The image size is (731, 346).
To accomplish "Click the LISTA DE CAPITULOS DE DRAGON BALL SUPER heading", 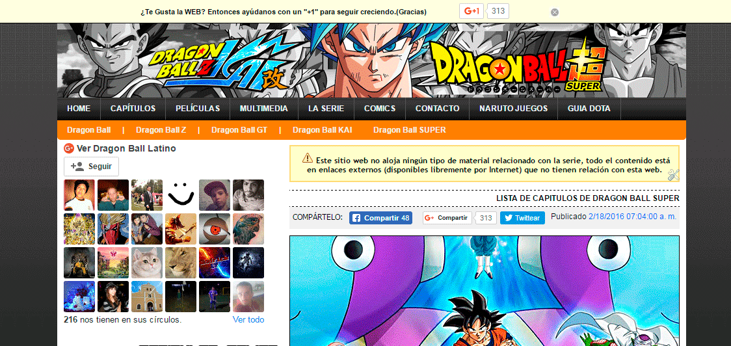I will [588, 198].
